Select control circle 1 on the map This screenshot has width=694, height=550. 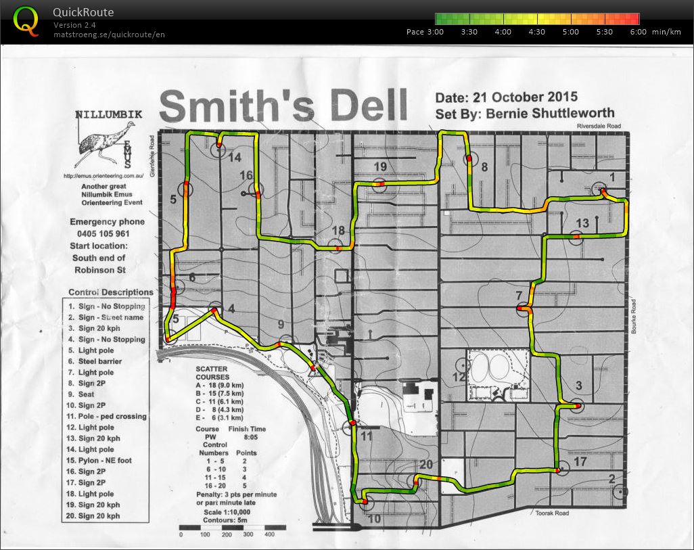[x=599, y=189]
